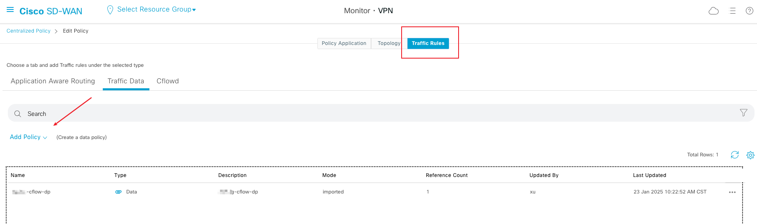The height and width of the screenshot is (224, 757).
Task: Select the Traffic Rules button
Action: 428,43
